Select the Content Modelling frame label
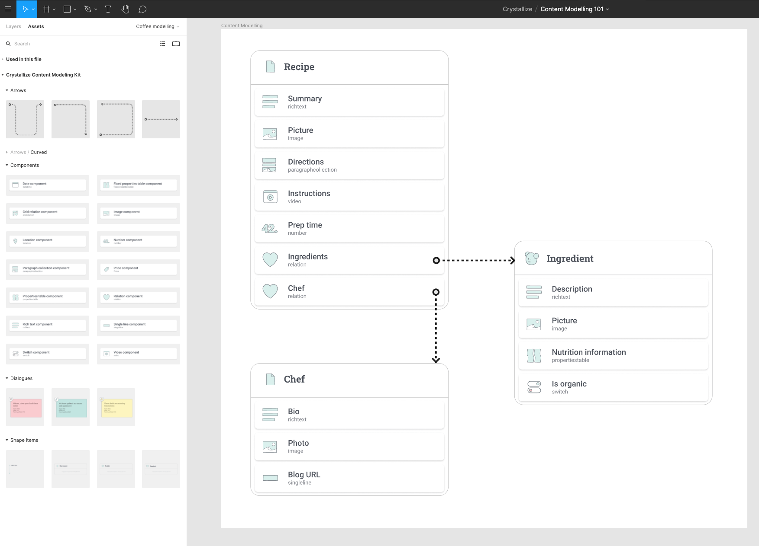The width and height of the screenshot is (759, 546). pyautogui.click(x=242, y=26)
